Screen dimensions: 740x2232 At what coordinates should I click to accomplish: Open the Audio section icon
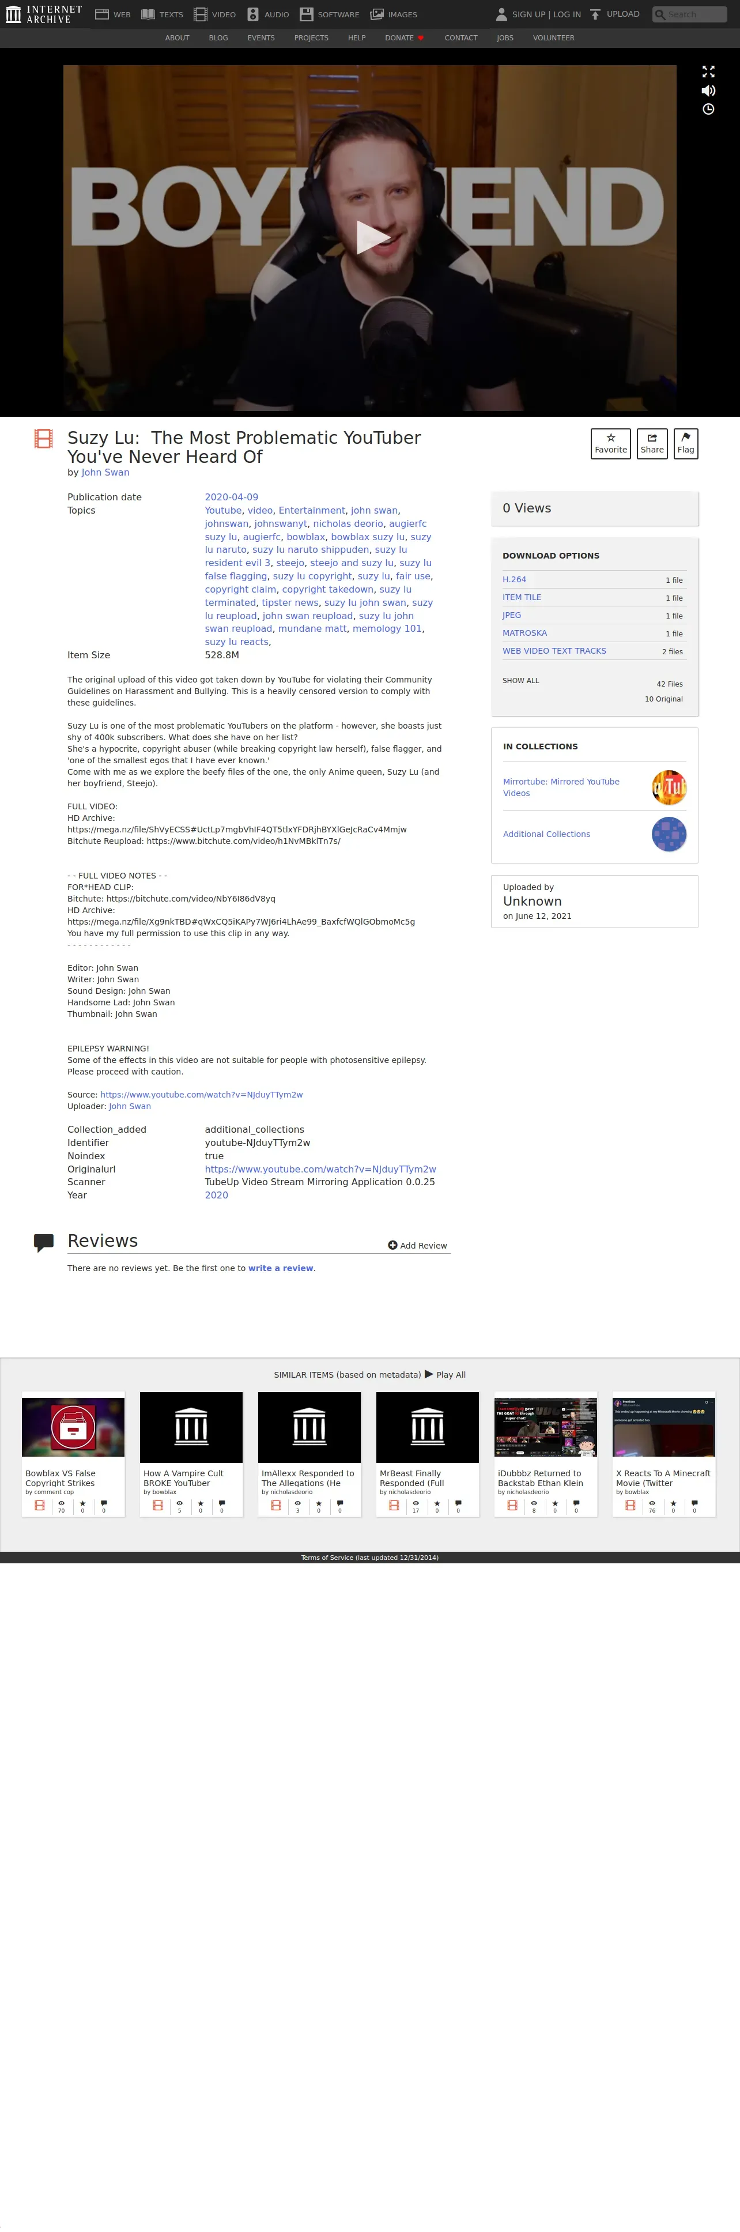253,15
